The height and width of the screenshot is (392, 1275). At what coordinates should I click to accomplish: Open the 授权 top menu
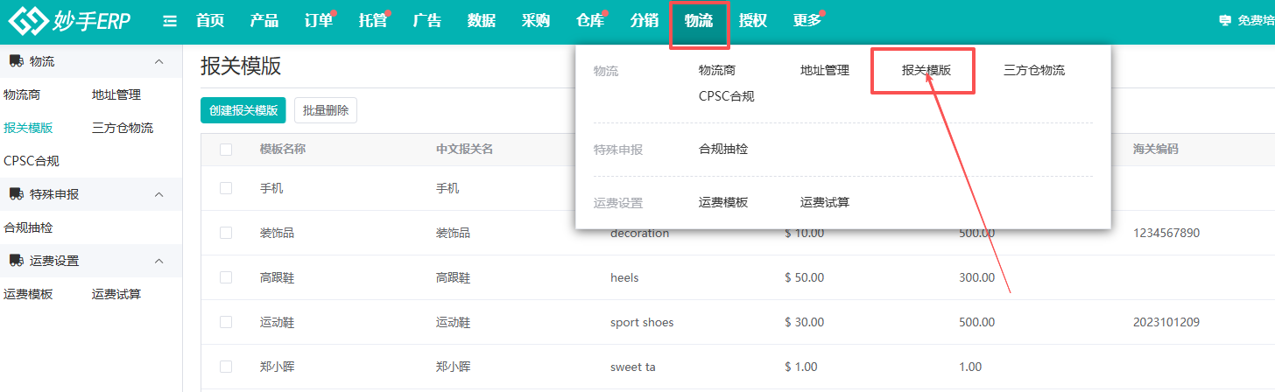753,21
